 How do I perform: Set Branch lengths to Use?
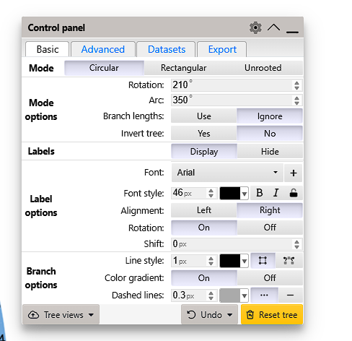click(x=204, y=116)
